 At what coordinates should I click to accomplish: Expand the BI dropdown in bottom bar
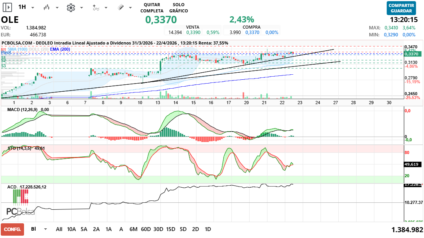click(46, 229)
